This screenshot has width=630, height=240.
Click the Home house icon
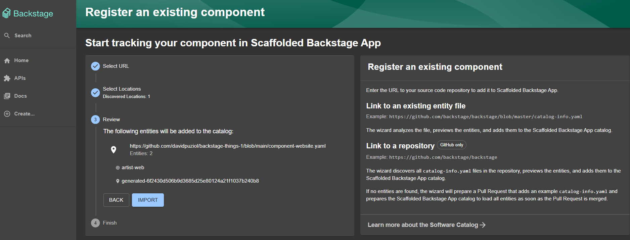pyautogui.click(x=7, y=61)
